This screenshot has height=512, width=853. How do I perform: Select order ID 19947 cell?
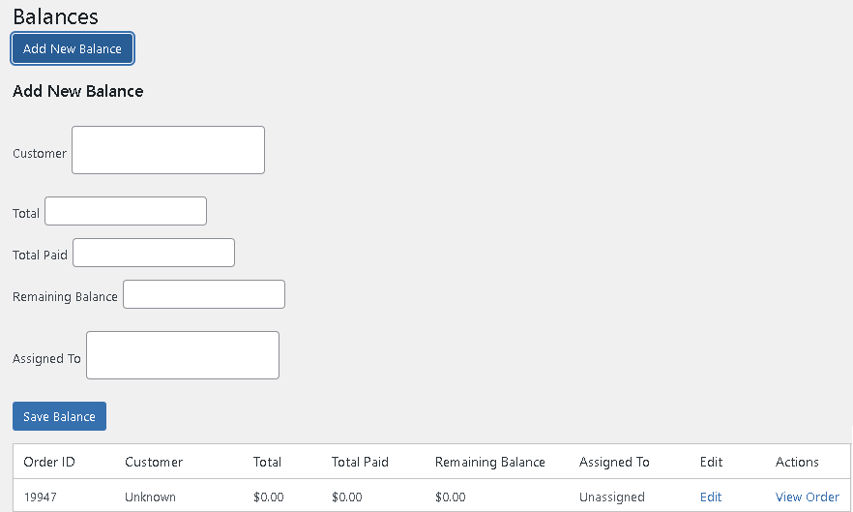coord(41,497)
